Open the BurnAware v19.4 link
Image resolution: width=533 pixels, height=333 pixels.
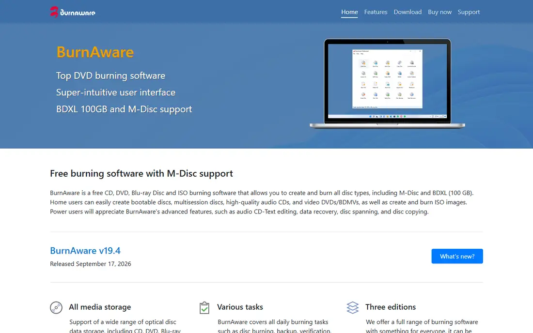pyautogui.click(x=85, y=251)
